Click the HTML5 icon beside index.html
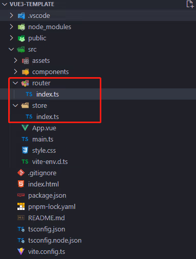Image resolution: width=196 pixels, height=259 pixels. (21, 184)
